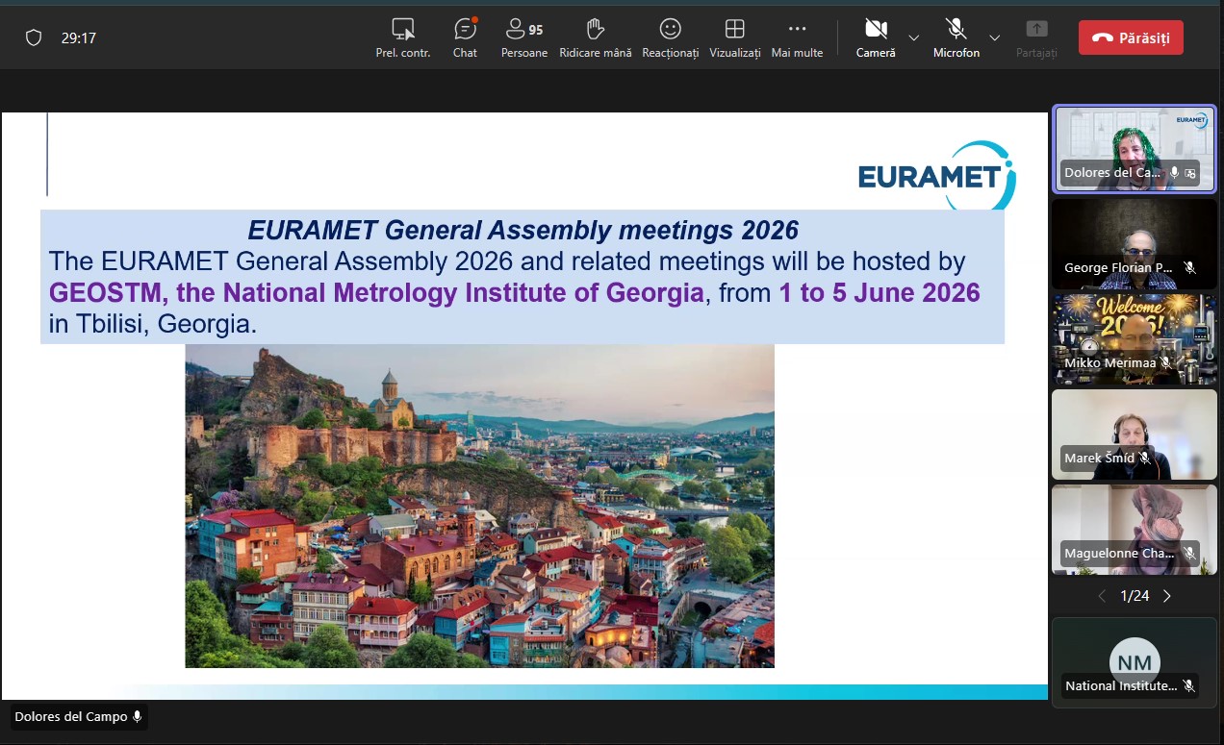Raise hand with Ridicare mână
The height and width of the screenshot is (745, 1224).
[595, 37]
